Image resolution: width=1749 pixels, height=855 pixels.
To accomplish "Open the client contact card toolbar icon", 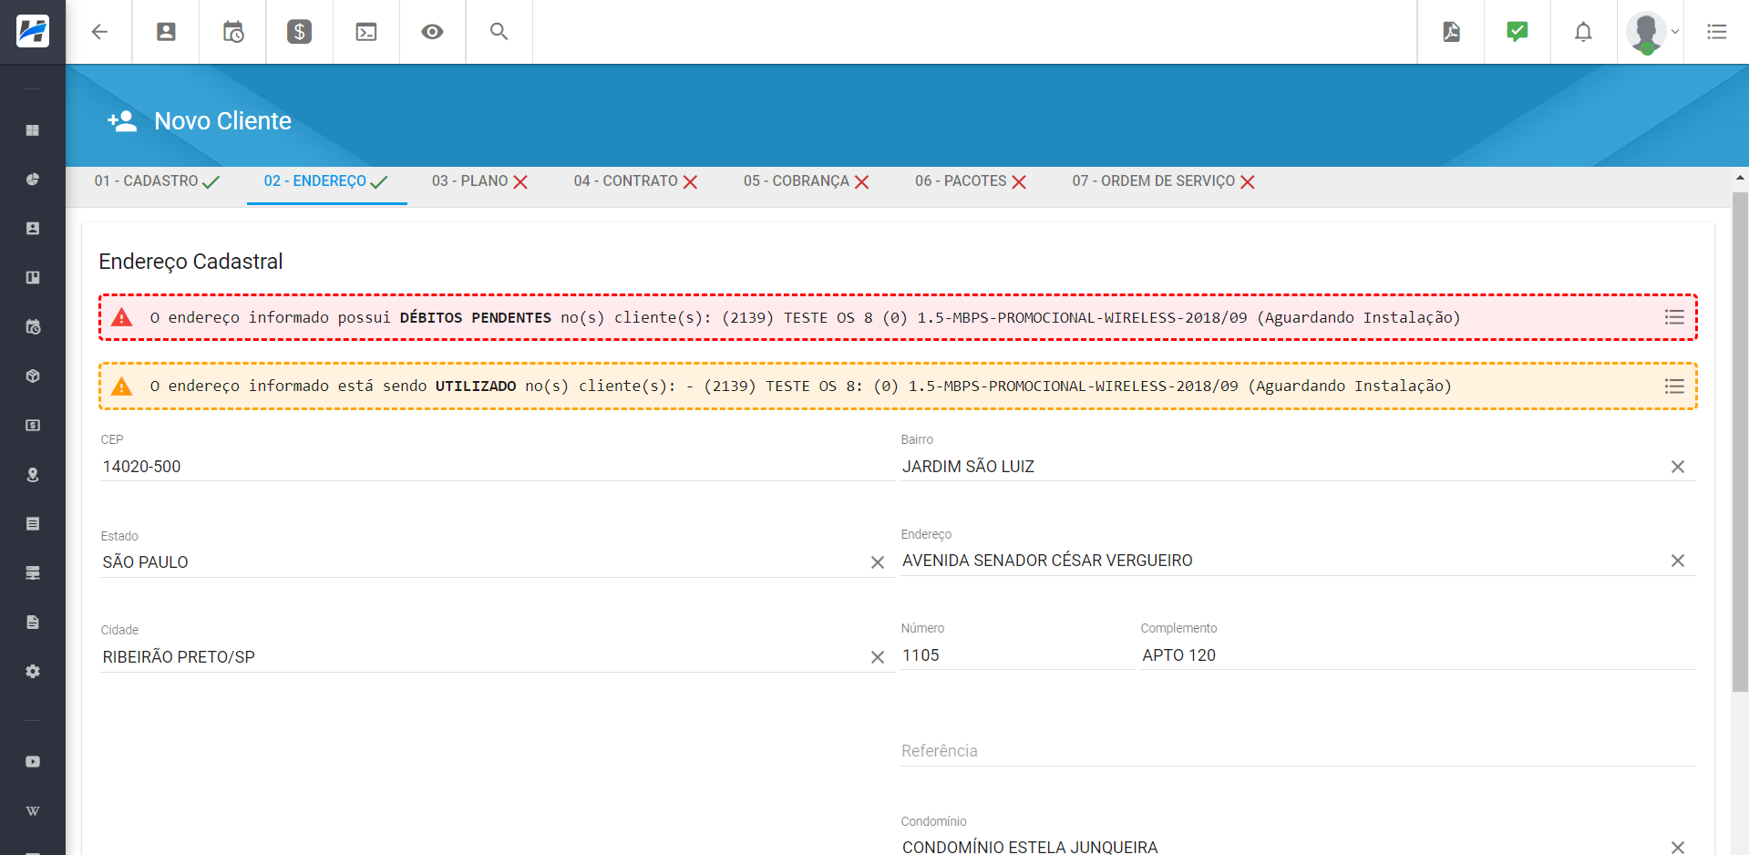I will click(166, 32).
